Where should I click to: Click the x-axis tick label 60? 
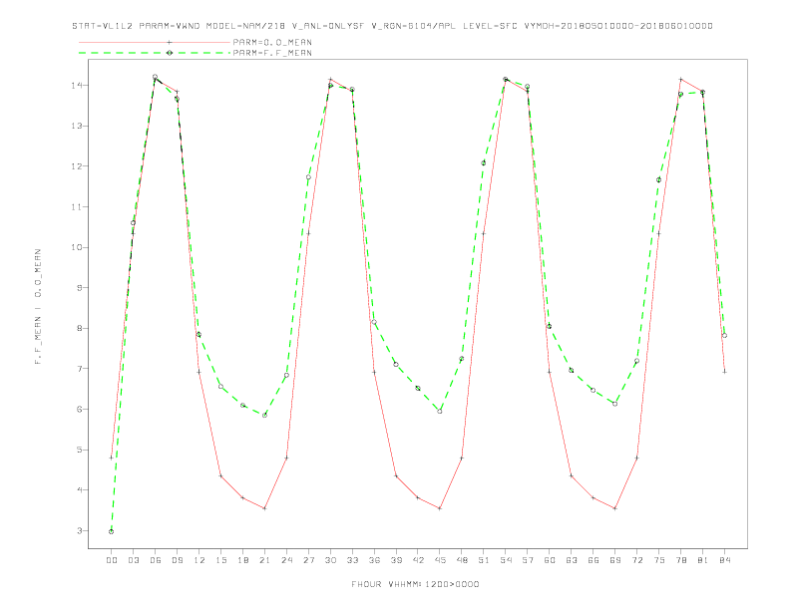pyautogui.click(x=550, y=560)
